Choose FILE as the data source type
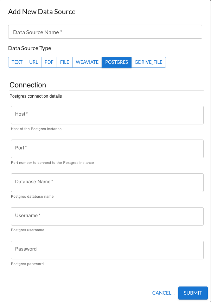 pyautogui.click(x=64, y=62)
